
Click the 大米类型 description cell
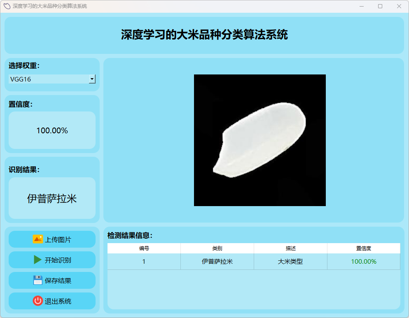290,262
